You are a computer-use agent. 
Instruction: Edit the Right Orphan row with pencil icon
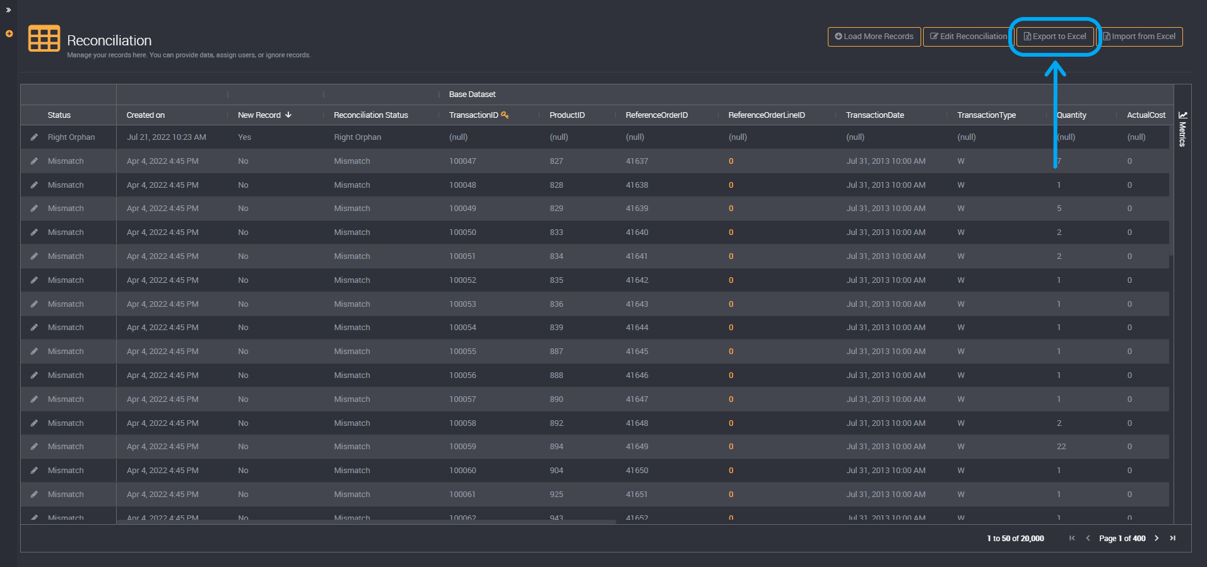point(34,137)
